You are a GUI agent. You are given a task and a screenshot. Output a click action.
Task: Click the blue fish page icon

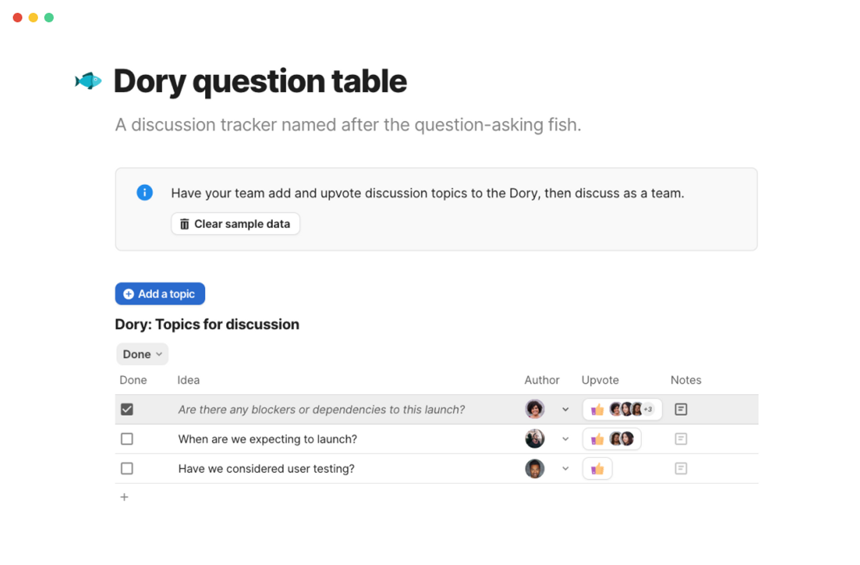point(88,81)
